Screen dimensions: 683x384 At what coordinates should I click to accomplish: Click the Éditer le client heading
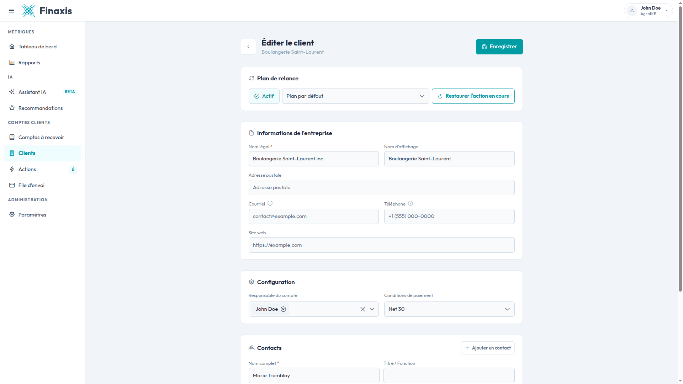(287, 43)
